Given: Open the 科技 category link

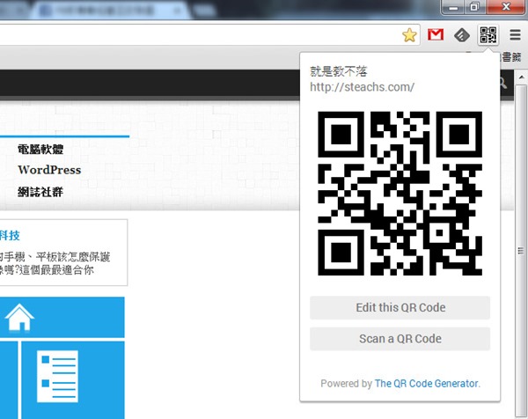Looking at the screenshot, I should coord(10,235).
